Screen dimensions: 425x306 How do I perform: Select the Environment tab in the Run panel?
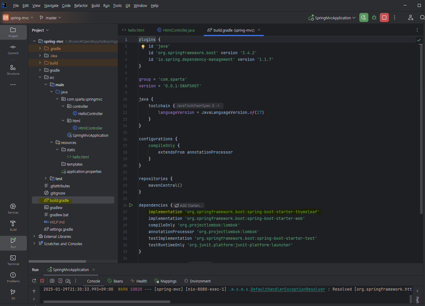(198, 281)
